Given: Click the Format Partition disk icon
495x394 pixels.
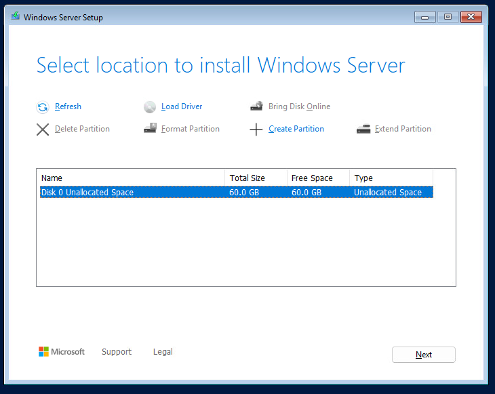Looking at the screenshot, I should pos(150,128).
